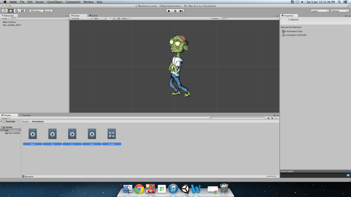Select the Move tool in toolbar
Screen dimensions: 351x197
click(x=11, y=11)
